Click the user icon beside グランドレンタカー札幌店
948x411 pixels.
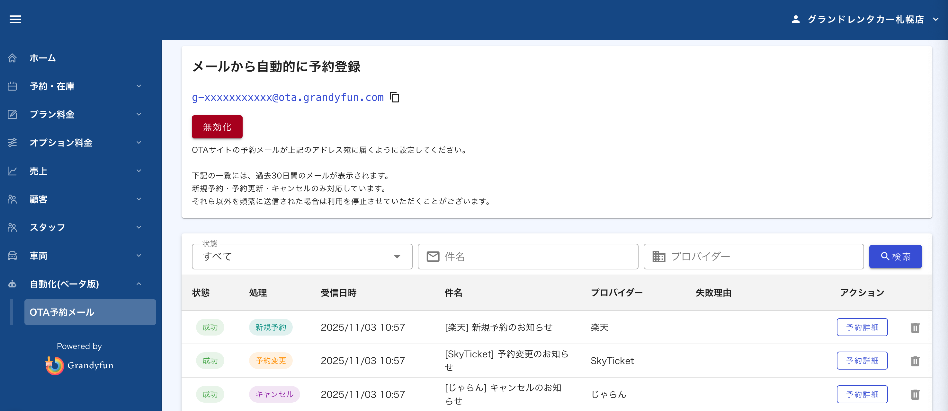pyautogui.click(x=795, y=19)
